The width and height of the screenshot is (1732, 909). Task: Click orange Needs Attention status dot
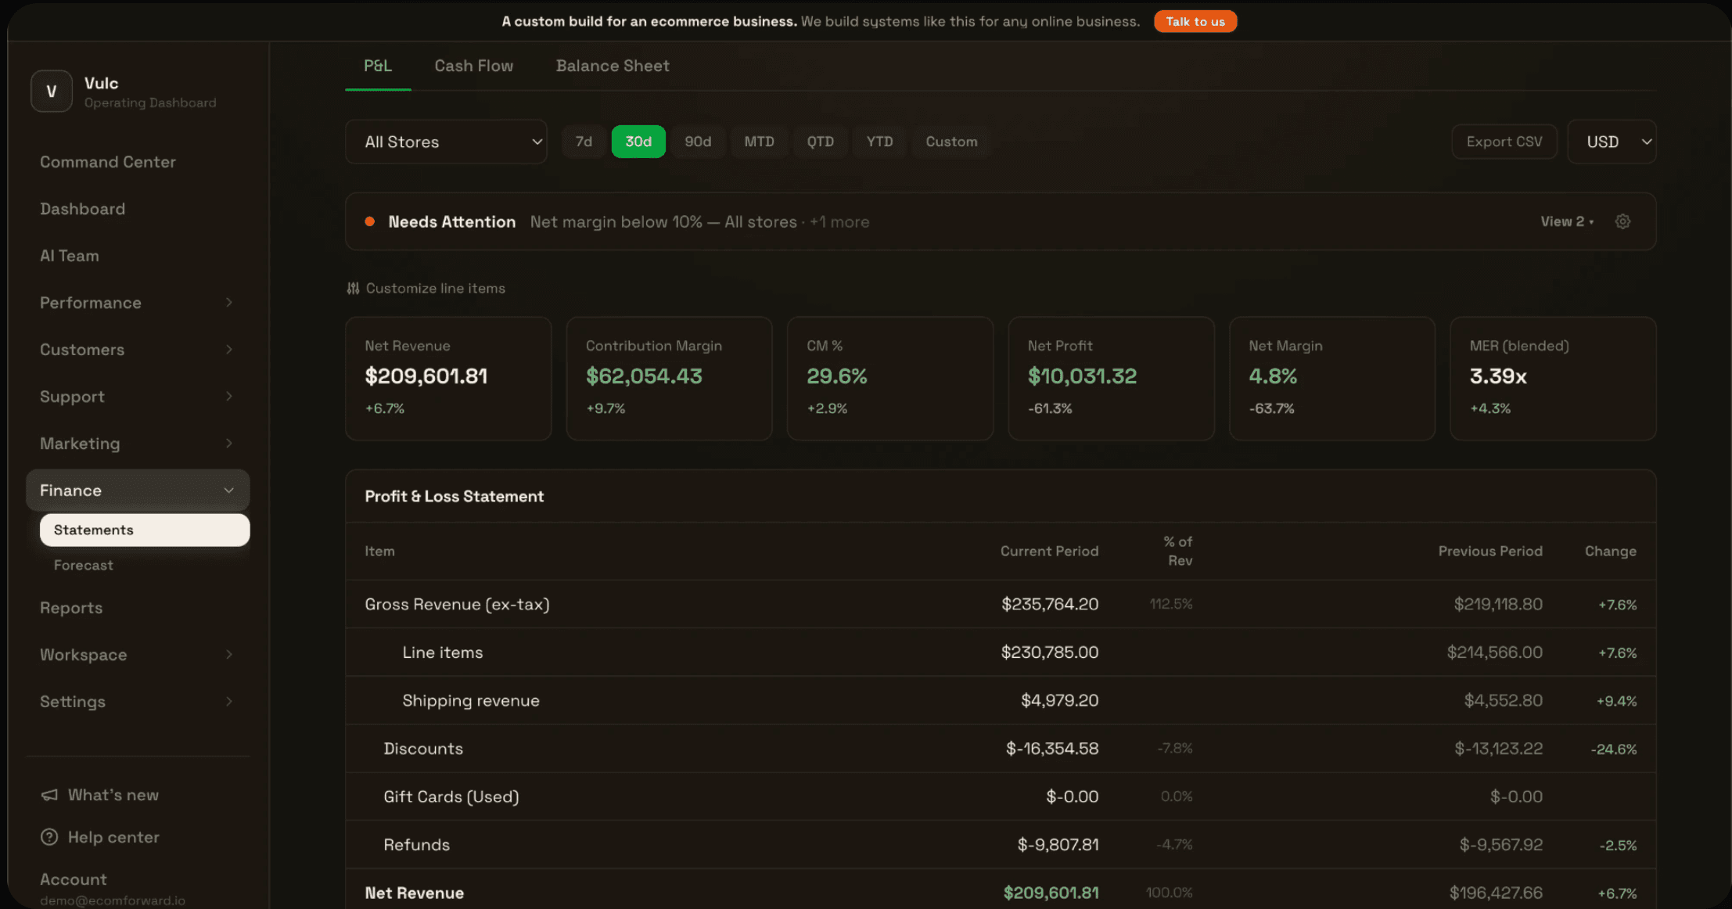click(370, 221)
